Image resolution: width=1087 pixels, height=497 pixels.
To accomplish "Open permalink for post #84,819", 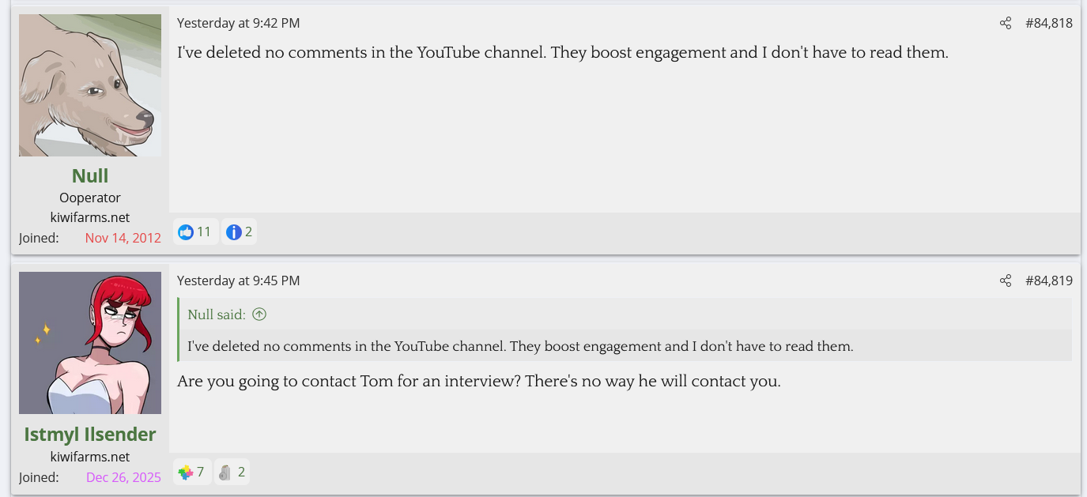I will (1048, 281).
